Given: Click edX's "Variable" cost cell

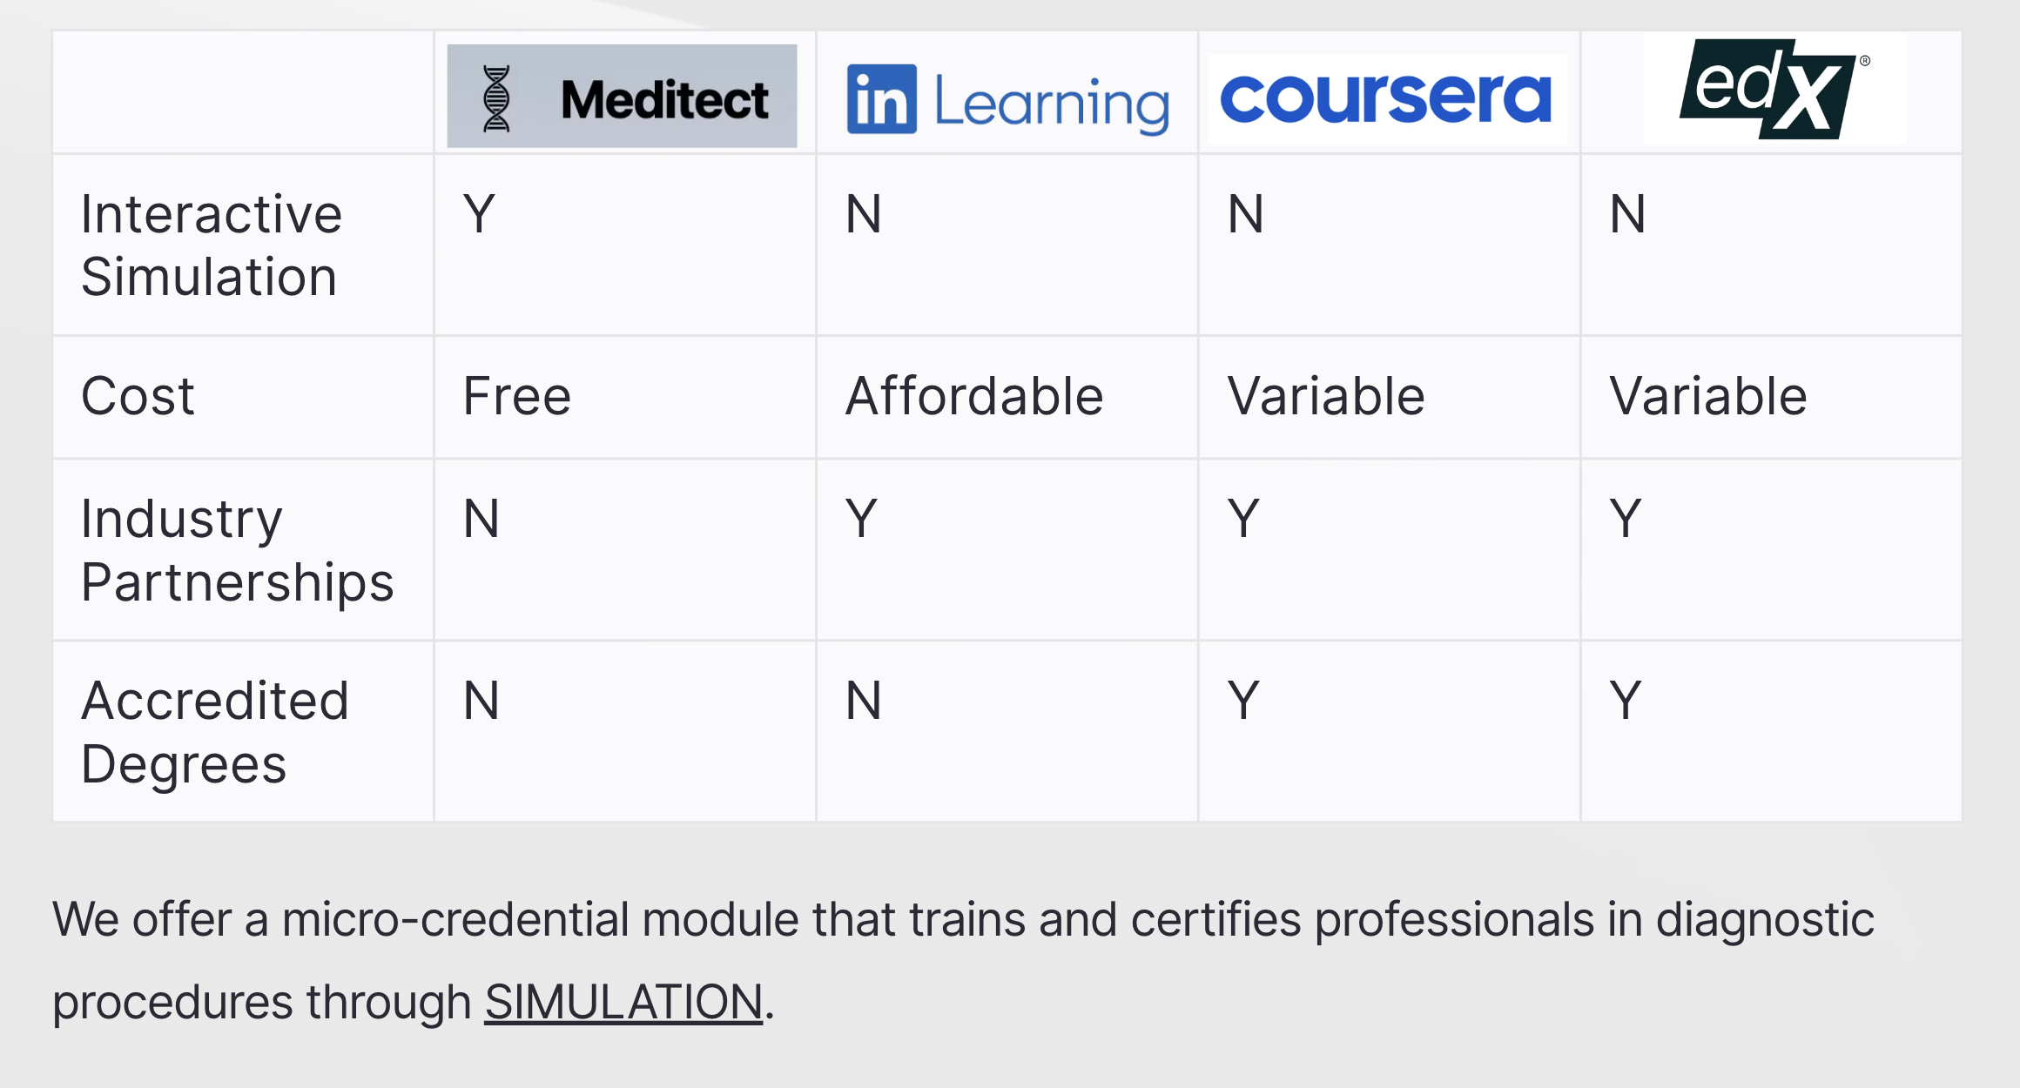Looking at the screenshot, I should pyautogui.click(x=1708, y=396).
